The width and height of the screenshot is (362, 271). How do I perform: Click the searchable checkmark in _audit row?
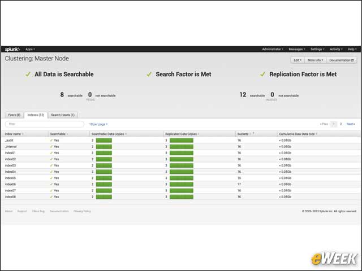51,140
